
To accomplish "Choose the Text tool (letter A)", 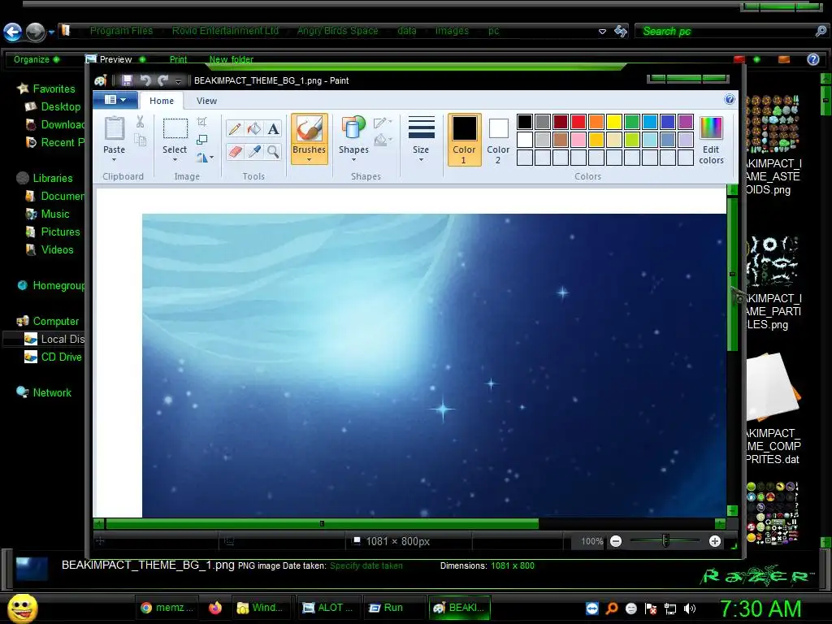I will (273, 128).
